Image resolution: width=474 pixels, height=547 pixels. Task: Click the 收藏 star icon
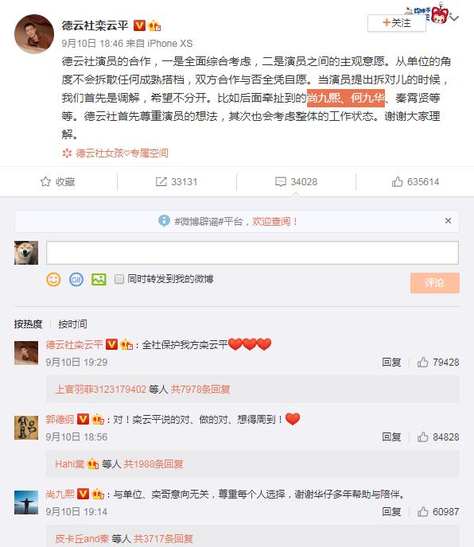[45, 182]
